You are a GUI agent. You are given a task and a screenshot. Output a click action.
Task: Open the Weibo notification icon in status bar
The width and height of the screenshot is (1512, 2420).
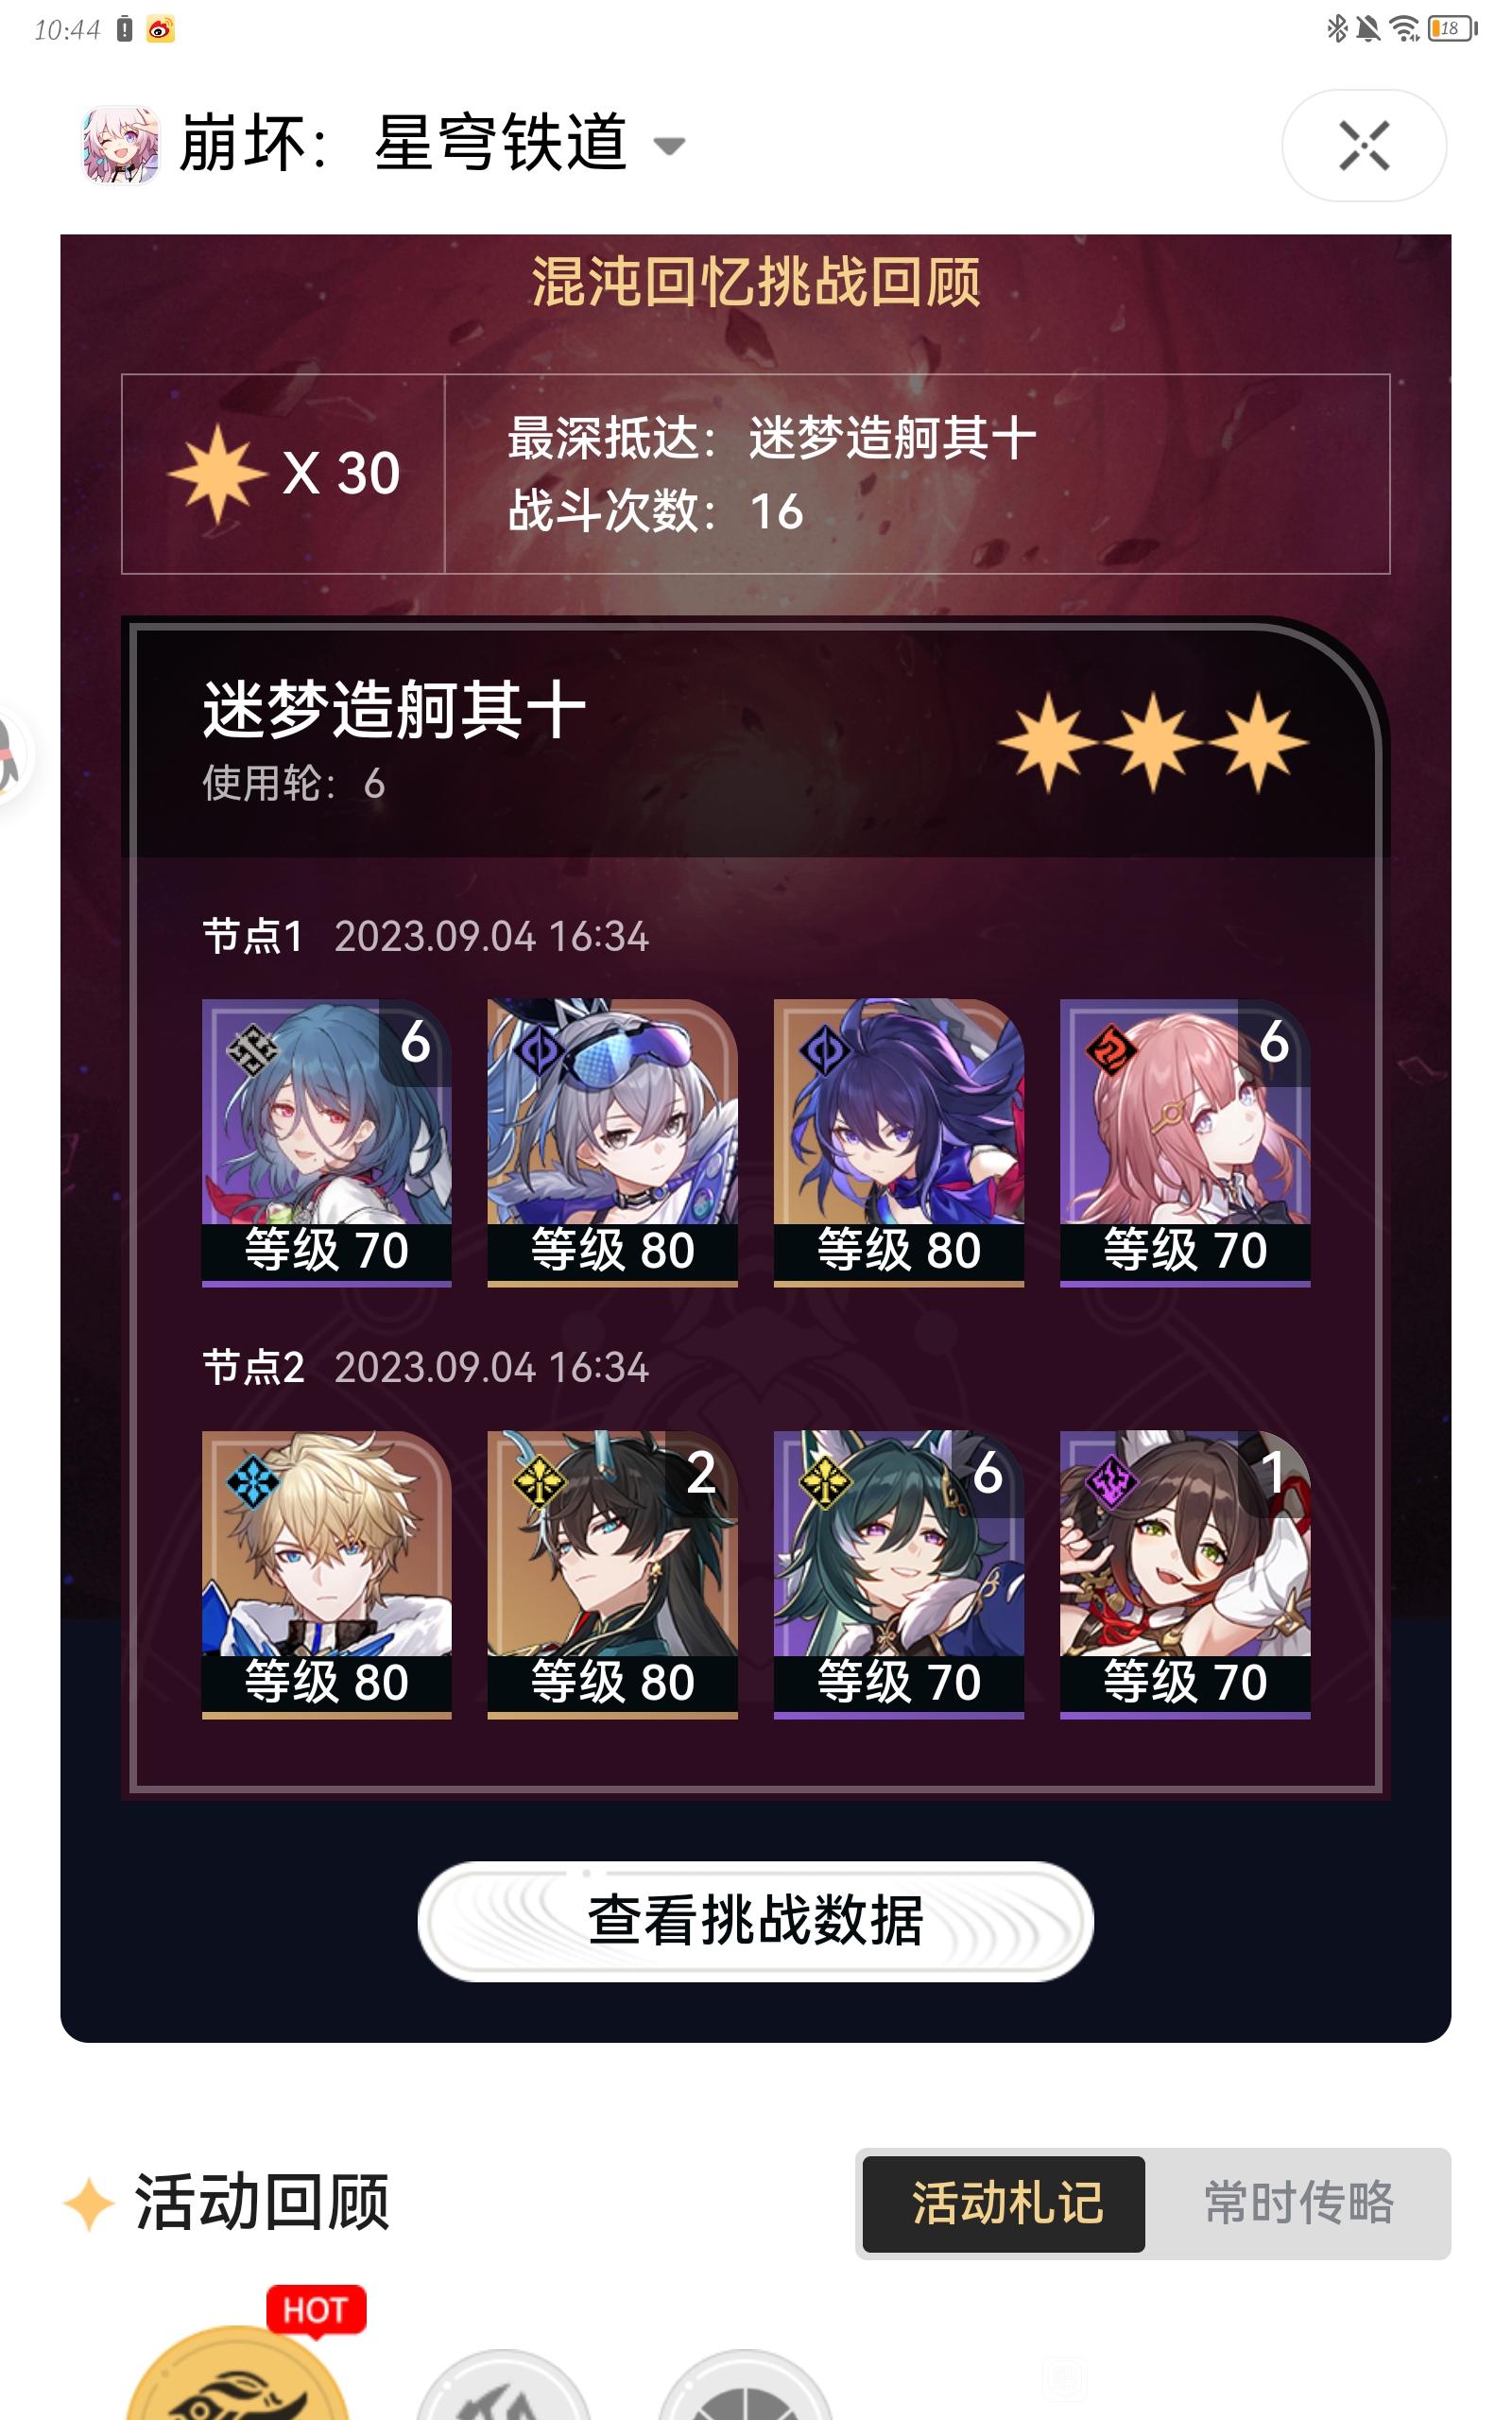pyautogui.click(x=160, y=30)
